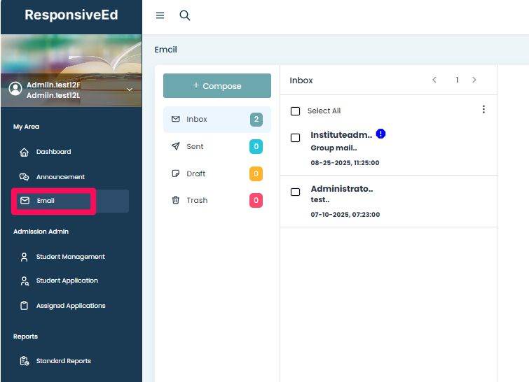Open the search magnifier icon

click(x=185, y=15)
